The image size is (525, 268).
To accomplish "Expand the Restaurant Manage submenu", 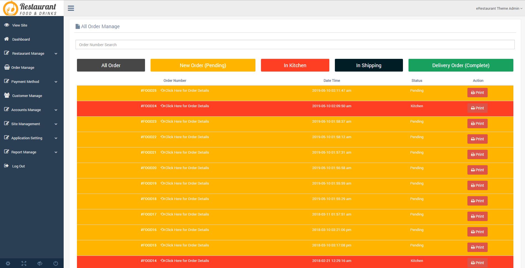I will coord(56,54).
